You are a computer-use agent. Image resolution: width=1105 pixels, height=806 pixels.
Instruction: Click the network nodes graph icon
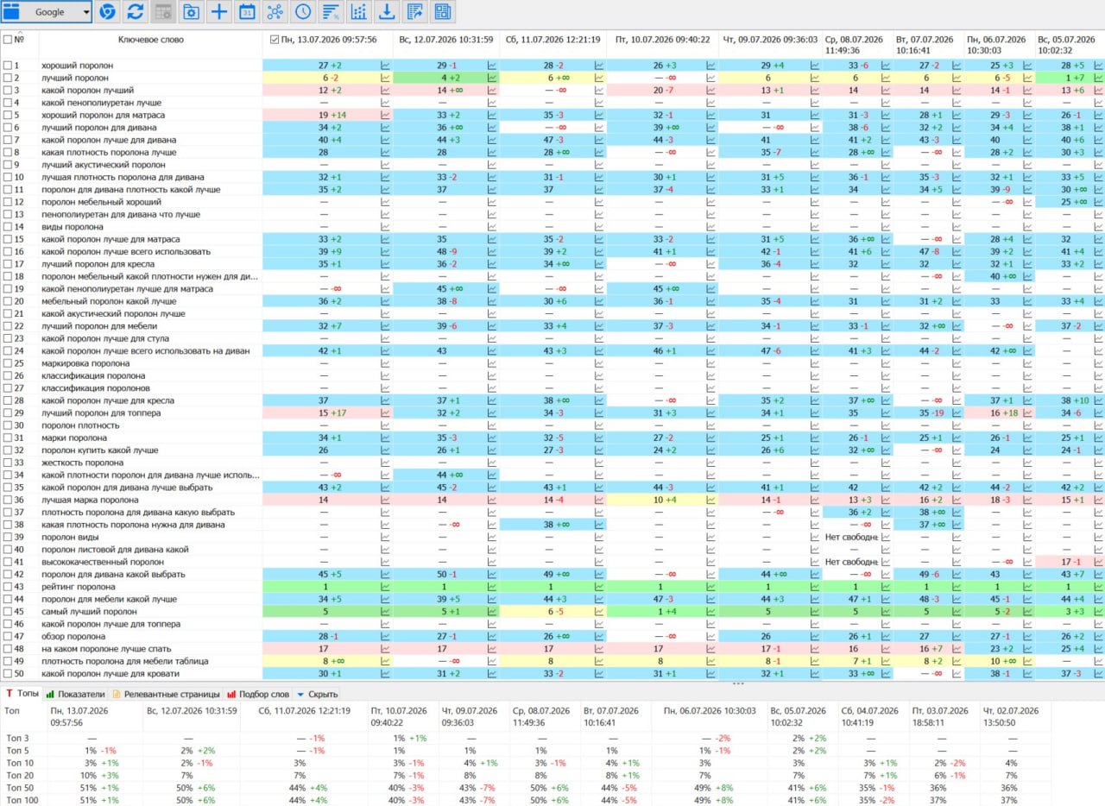coord(275,12)
